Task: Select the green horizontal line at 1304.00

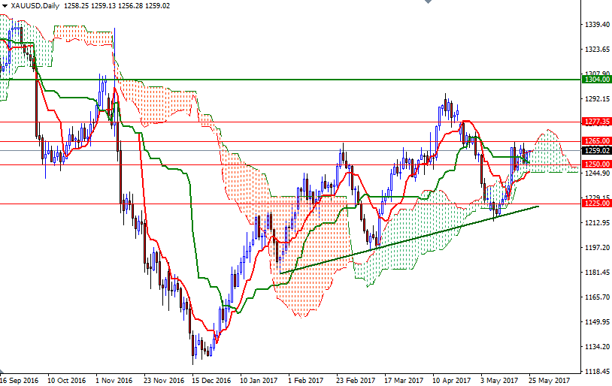Action: (290, 80)
